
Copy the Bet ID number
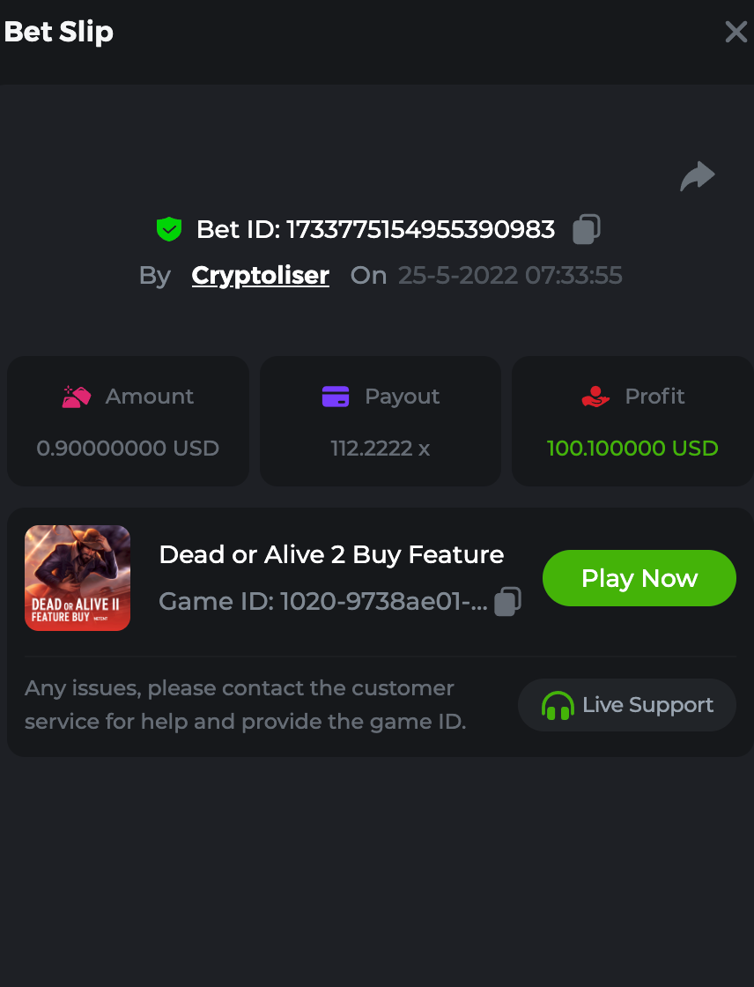click(587, 229)
